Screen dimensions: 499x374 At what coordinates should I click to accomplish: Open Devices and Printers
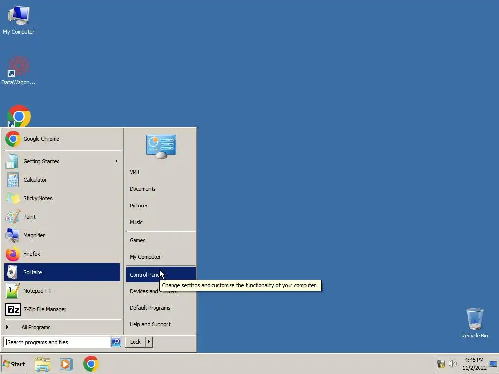tap(161, 291)
